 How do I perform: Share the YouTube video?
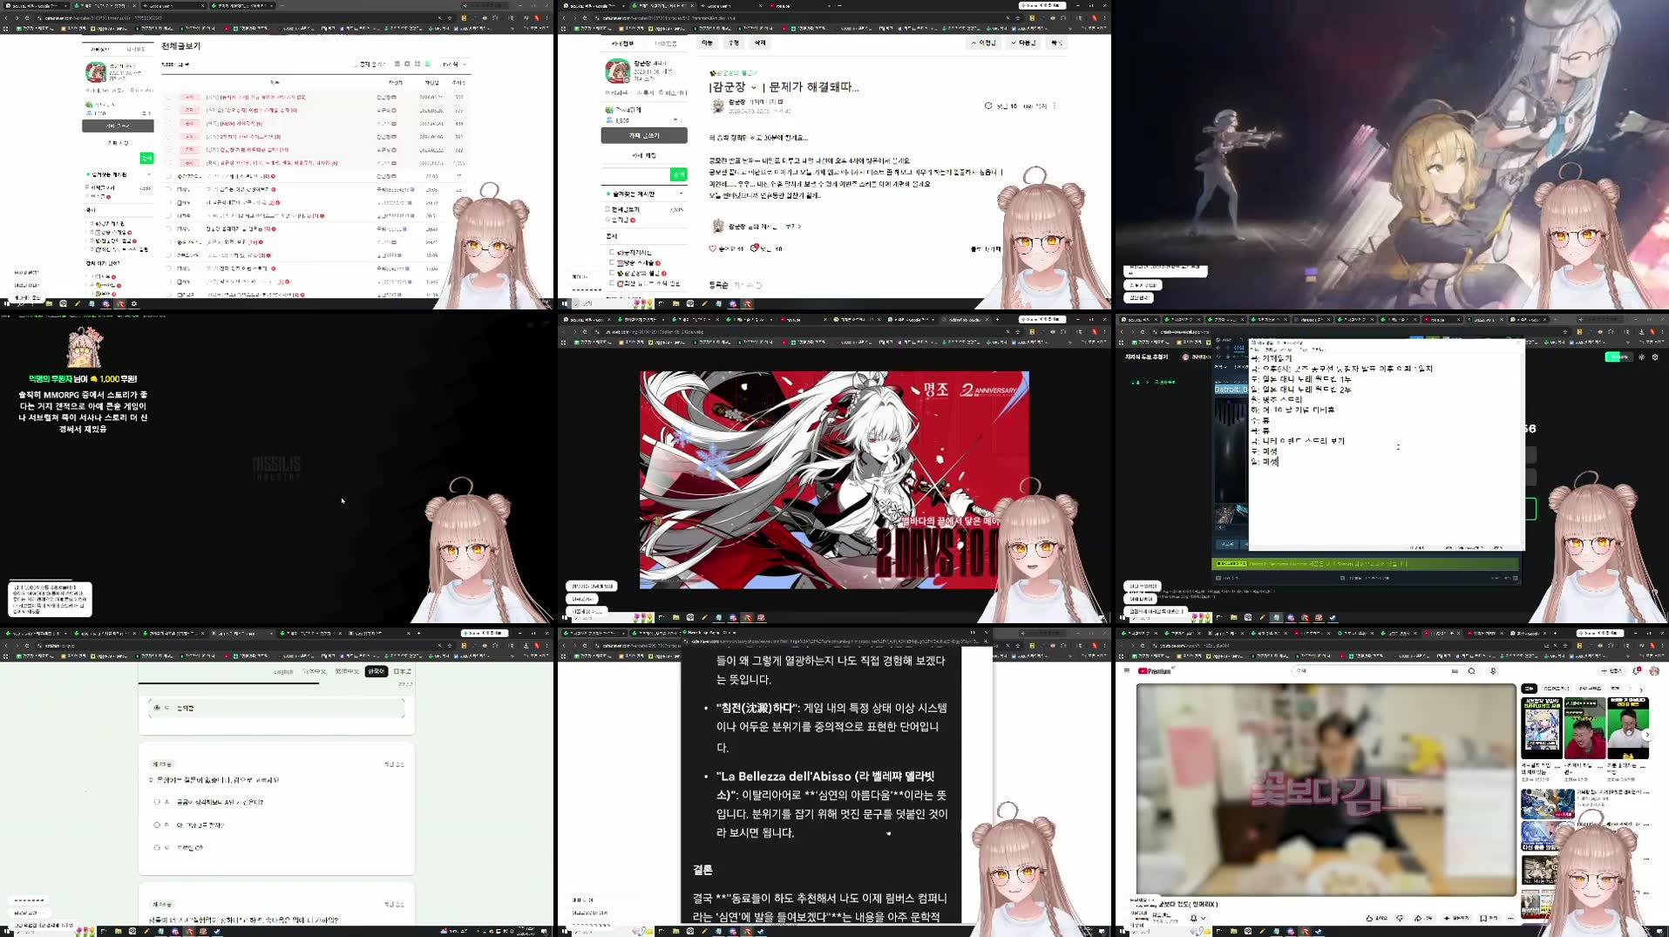point(1424,918)
